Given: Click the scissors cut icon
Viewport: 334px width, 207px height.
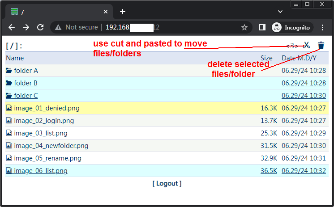Looking at the screenshot, I should coord(307,45).
